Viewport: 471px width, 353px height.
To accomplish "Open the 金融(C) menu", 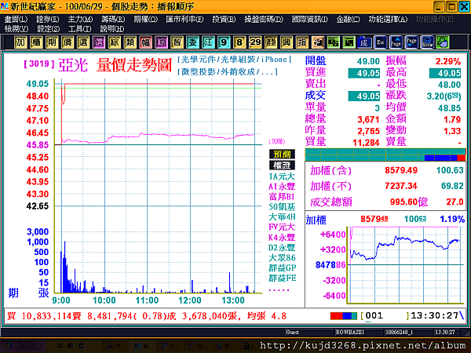I will [348, 20].
